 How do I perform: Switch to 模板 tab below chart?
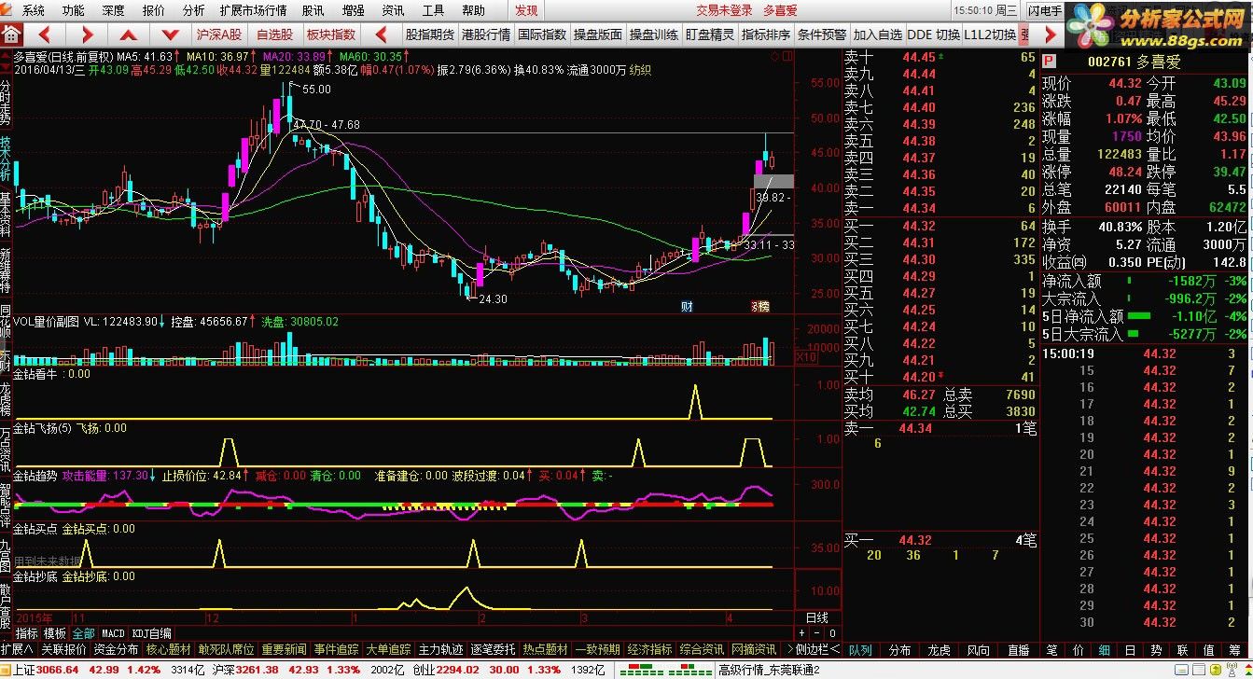tap(54, 633)
